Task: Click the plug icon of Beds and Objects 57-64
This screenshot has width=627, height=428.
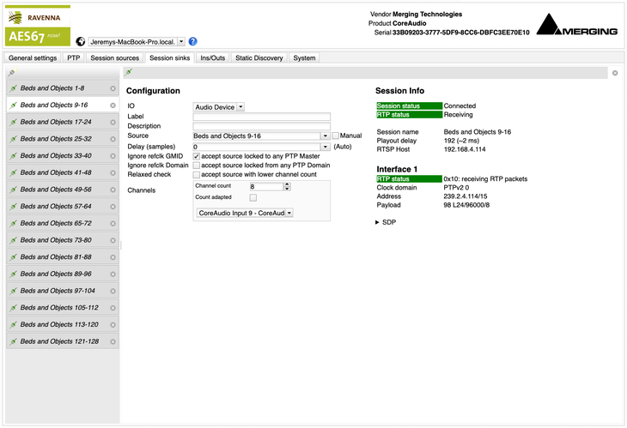Action: point(14,207)
